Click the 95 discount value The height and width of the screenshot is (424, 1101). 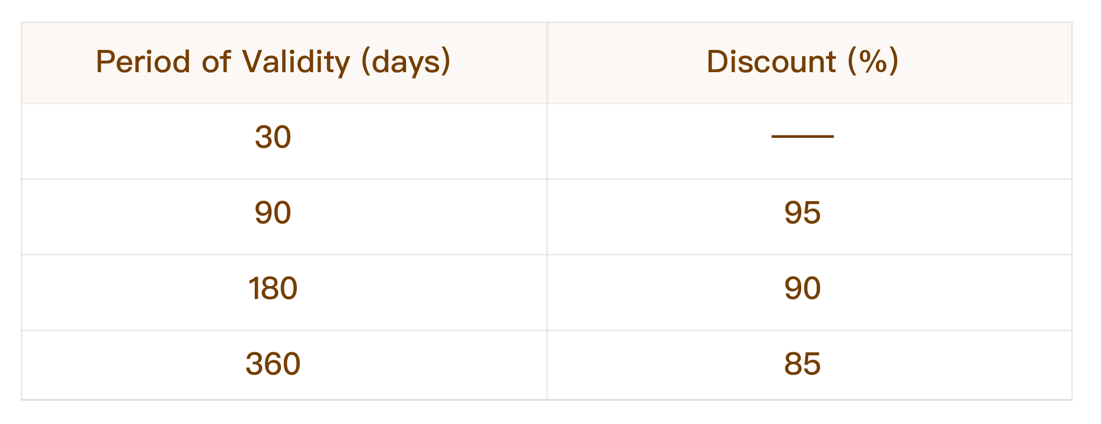pos(802,212)
